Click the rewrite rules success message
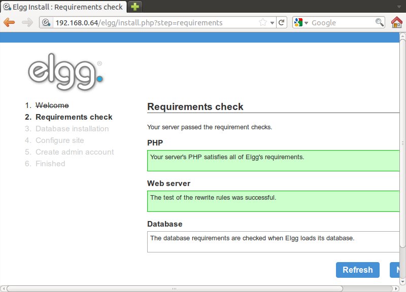 pyautogui.click(x=273, y=201)
